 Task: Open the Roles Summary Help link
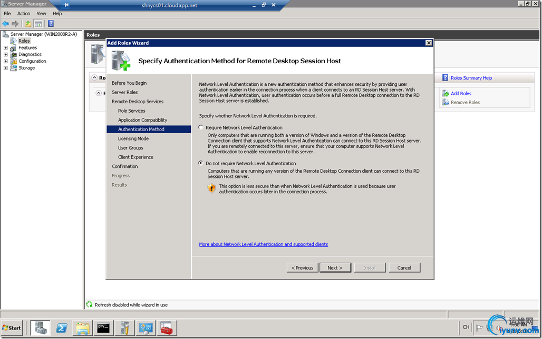tap(471, 78)
